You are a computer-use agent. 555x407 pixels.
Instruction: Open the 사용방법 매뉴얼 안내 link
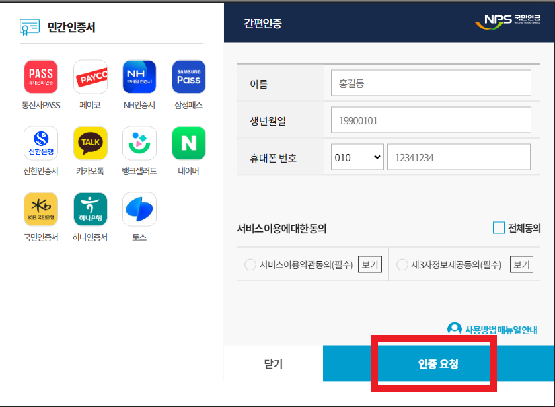[x=501, y=330]
